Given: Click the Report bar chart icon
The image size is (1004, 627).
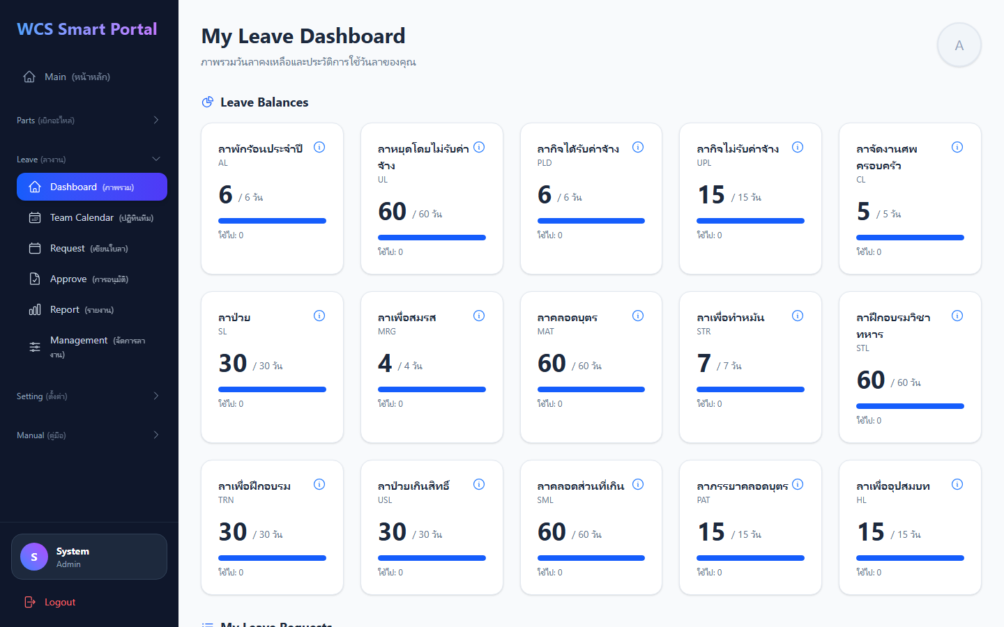Looking at the screenshot, I should [35, 310].
